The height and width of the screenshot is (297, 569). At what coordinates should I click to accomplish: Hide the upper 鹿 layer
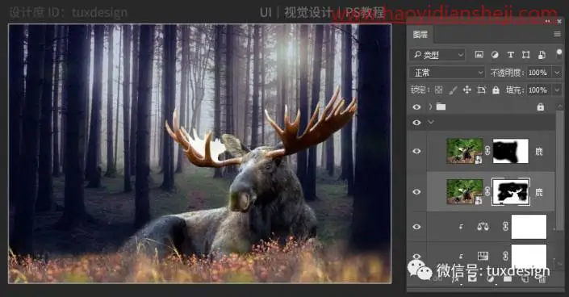pos(416,151)
